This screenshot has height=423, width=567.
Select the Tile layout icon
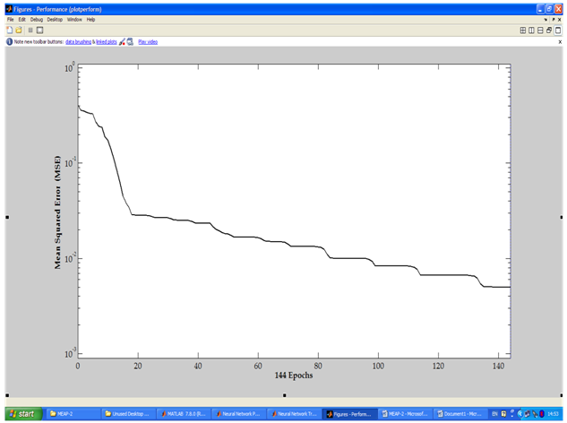click(x=523, y=30)
